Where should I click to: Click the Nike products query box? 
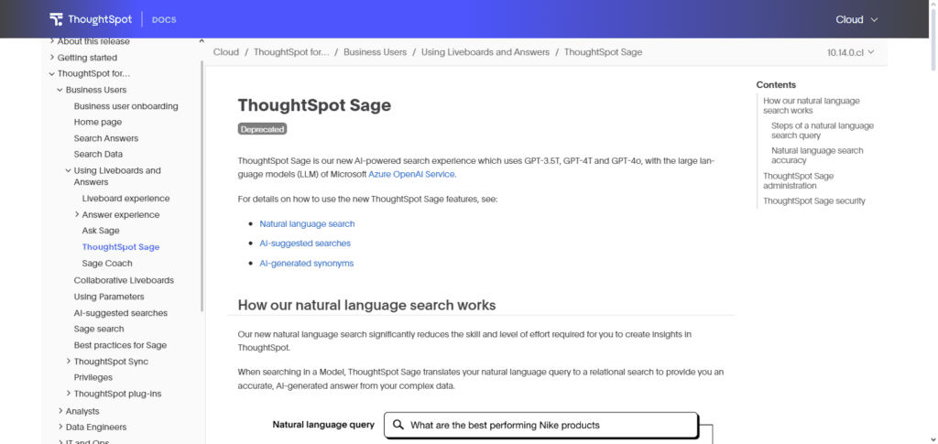click(x=540, y=426)
